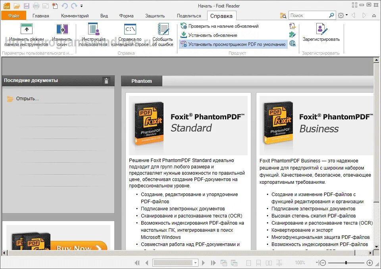
Task: Switch to the Комментарий ribbon tab
Action: click(75, 16)
